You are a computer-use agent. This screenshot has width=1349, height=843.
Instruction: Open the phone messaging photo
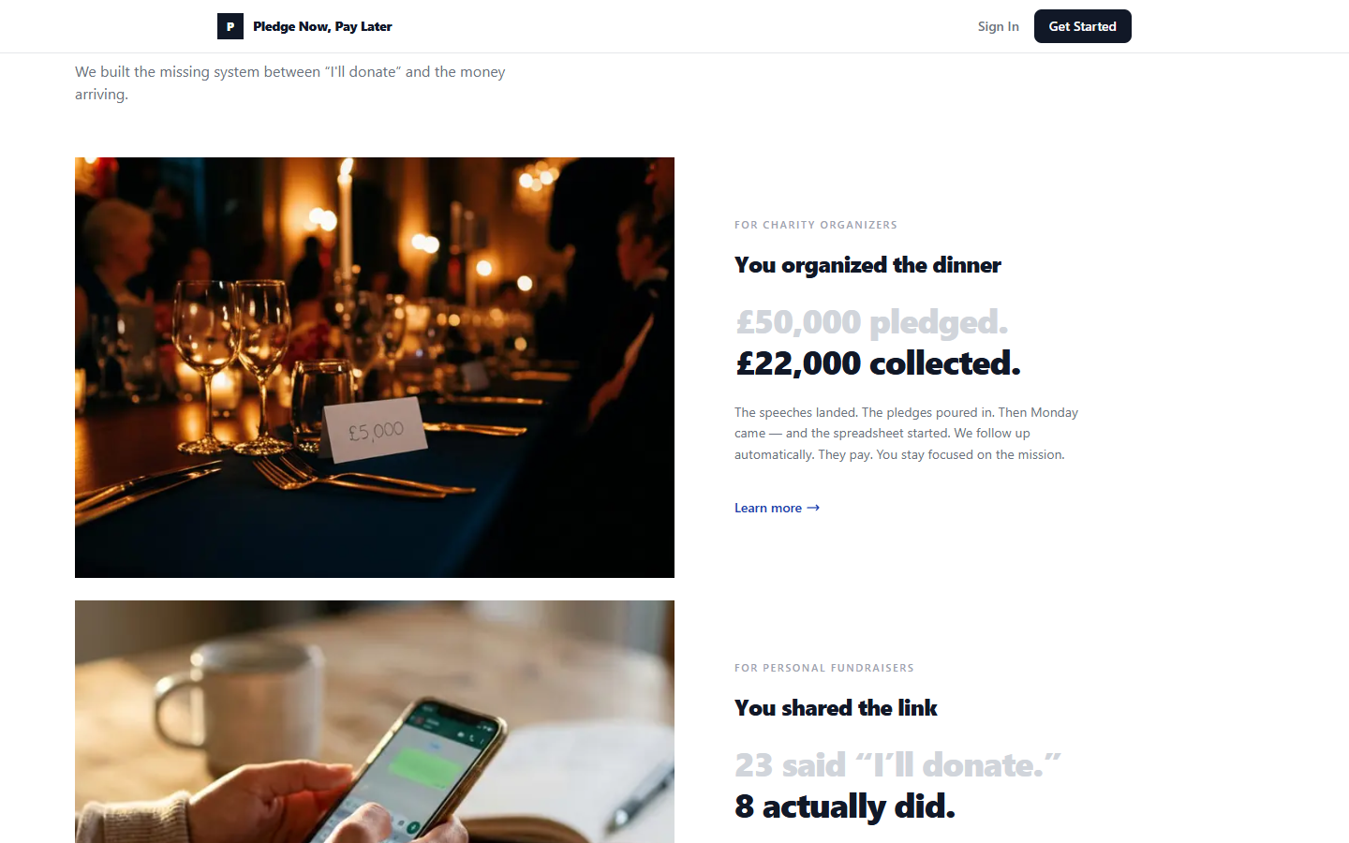pos(375,721)
